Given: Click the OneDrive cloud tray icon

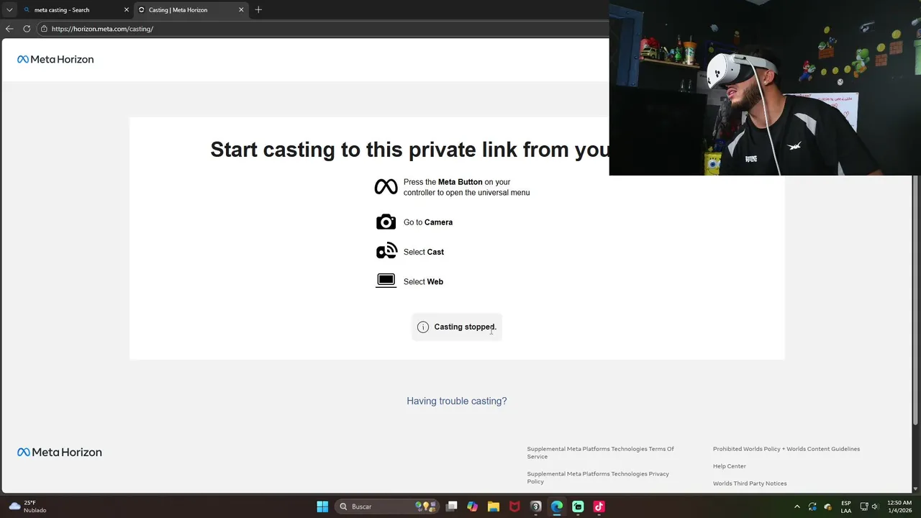Looking at the screenshot, I should 828,506.
